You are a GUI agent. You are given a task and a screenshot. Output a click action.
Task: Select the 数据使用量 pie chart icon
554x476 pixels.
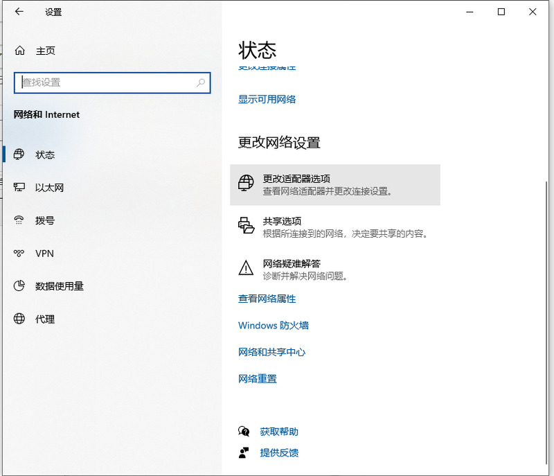(x=19, y=286)
